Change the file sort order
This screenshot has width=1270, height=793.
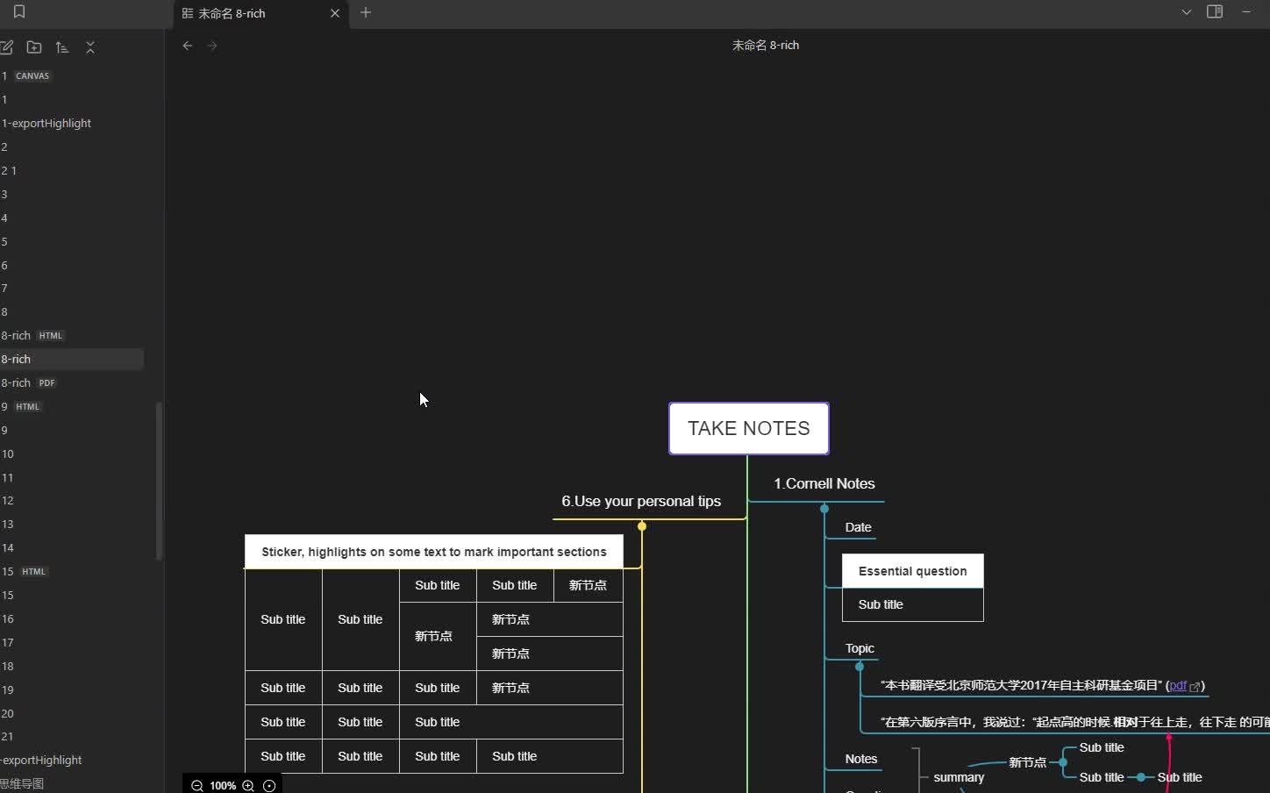point(62,47)
